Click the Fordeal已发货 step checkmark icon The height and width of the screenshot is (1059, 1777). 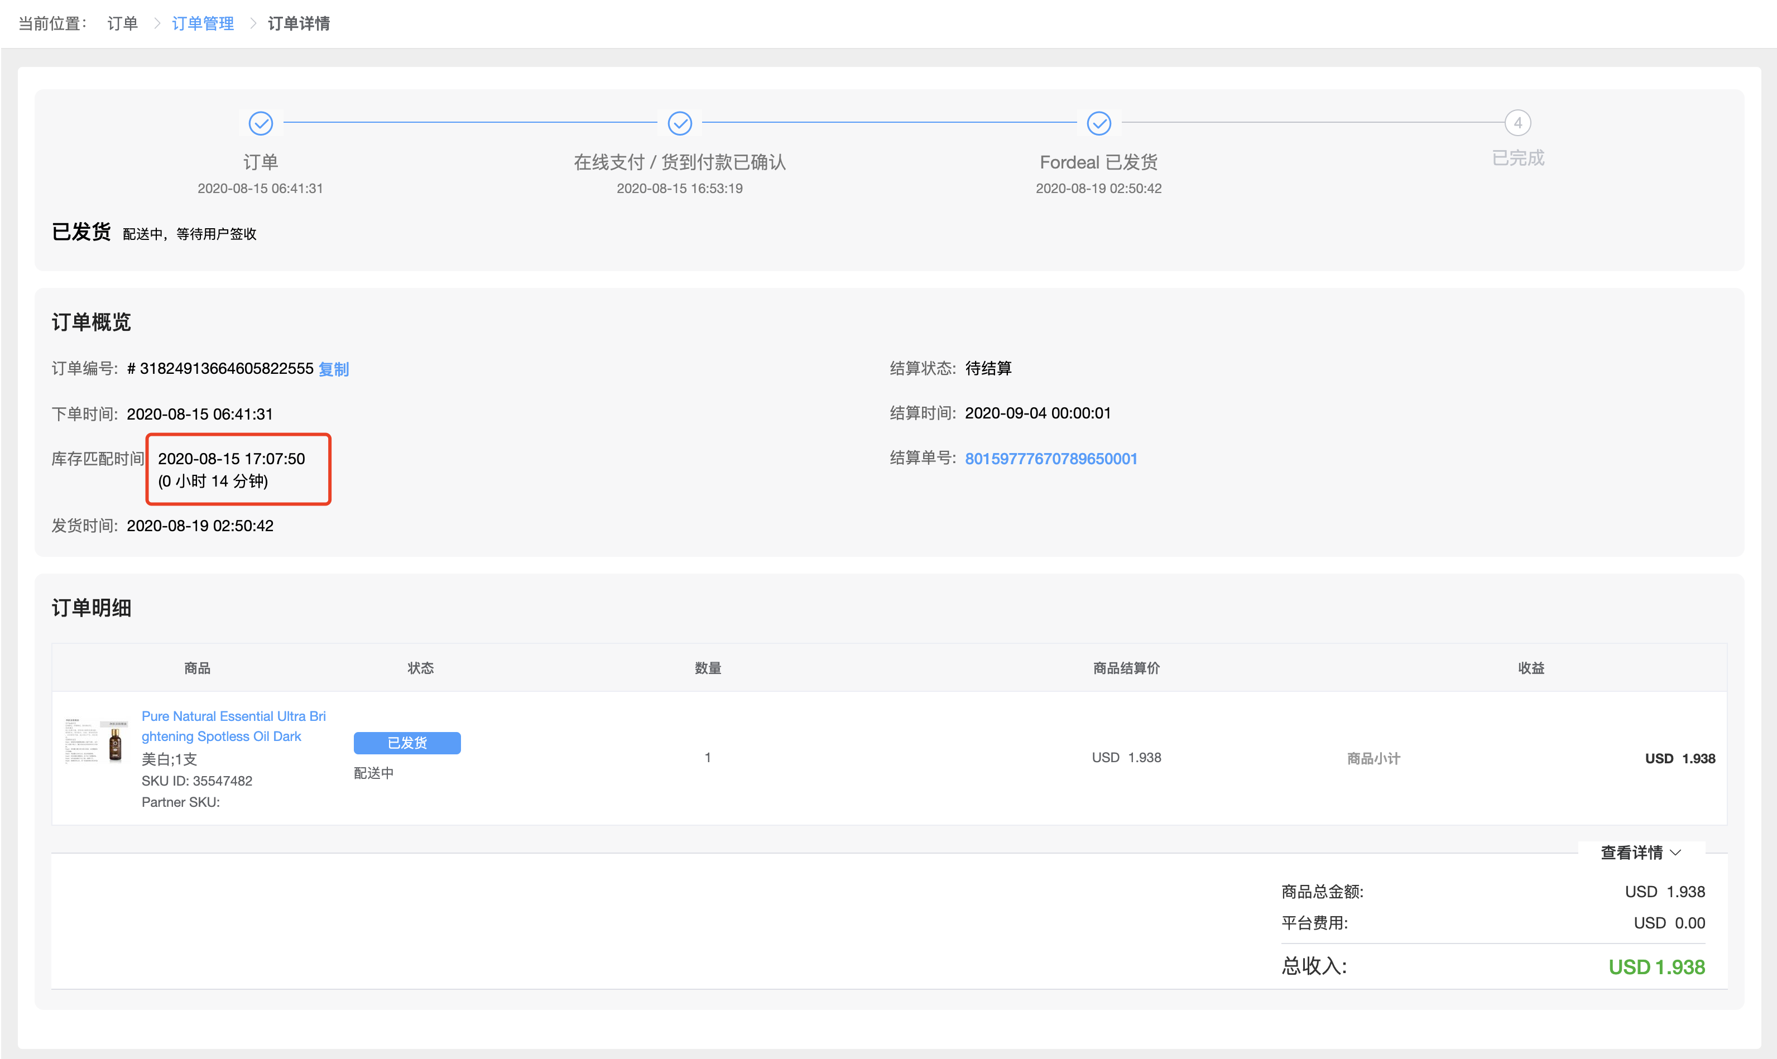[x=1098, y=123]
